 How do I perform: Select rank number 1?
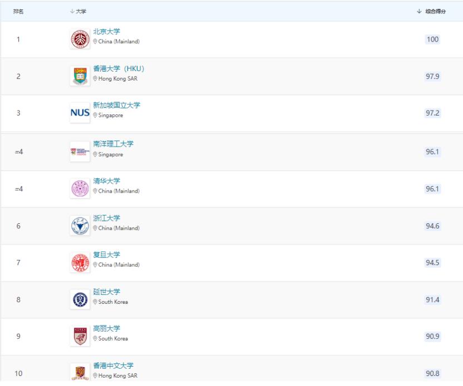(18, 39)
